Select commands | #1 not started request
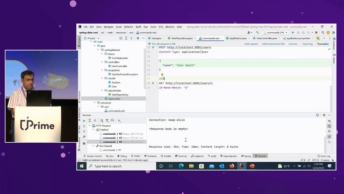The image size is (344, 194). tap(110, 150)
